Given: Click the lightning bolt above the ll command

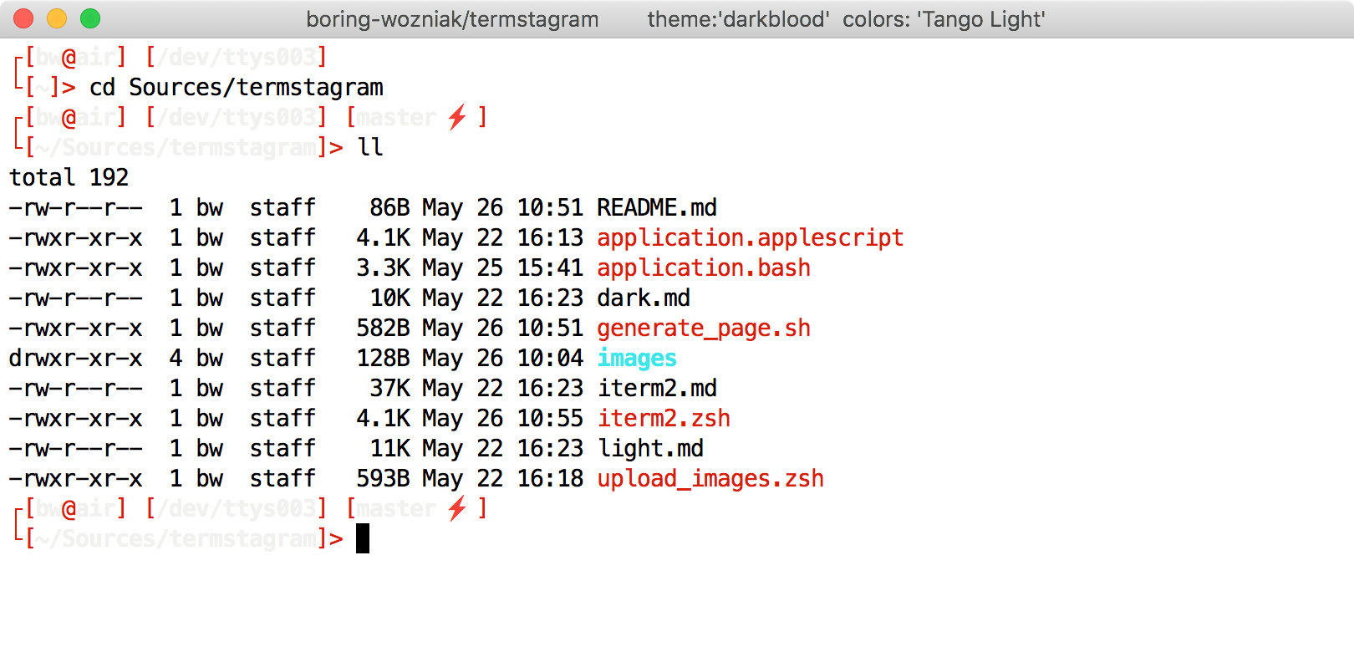Looking at the screenshot, I should [456, 117].
